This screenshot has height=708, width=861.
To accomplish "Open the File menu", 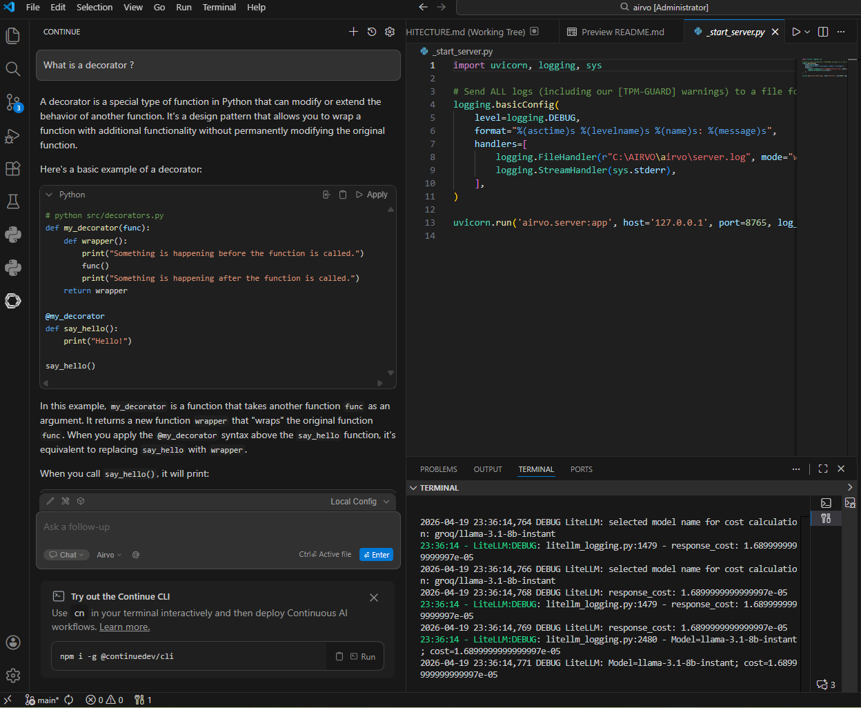I will [32, 7].
